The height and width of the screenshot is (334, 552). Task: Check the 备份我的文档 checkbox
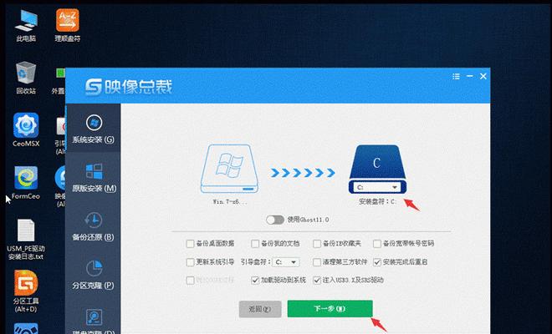click(x=255, y=244)
